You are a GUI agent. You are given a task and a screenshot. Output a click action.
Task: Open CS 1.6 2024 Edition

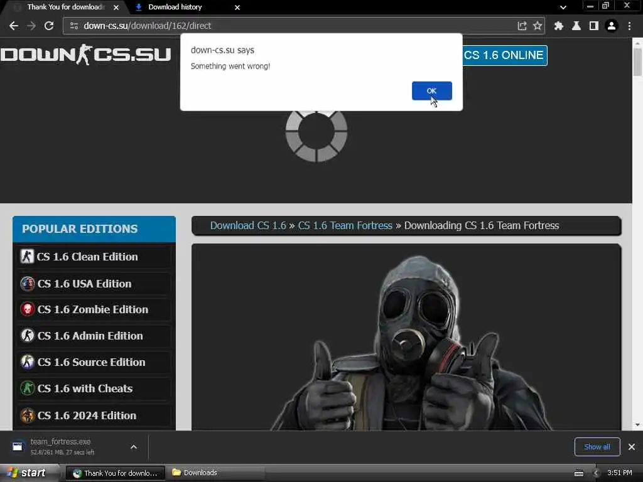pyautogui.click(x=94, y=415)
